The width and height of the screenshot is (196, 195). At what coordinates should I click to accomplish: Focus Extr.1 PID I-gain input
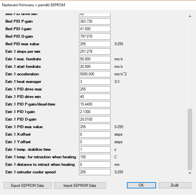pos(95,112)
